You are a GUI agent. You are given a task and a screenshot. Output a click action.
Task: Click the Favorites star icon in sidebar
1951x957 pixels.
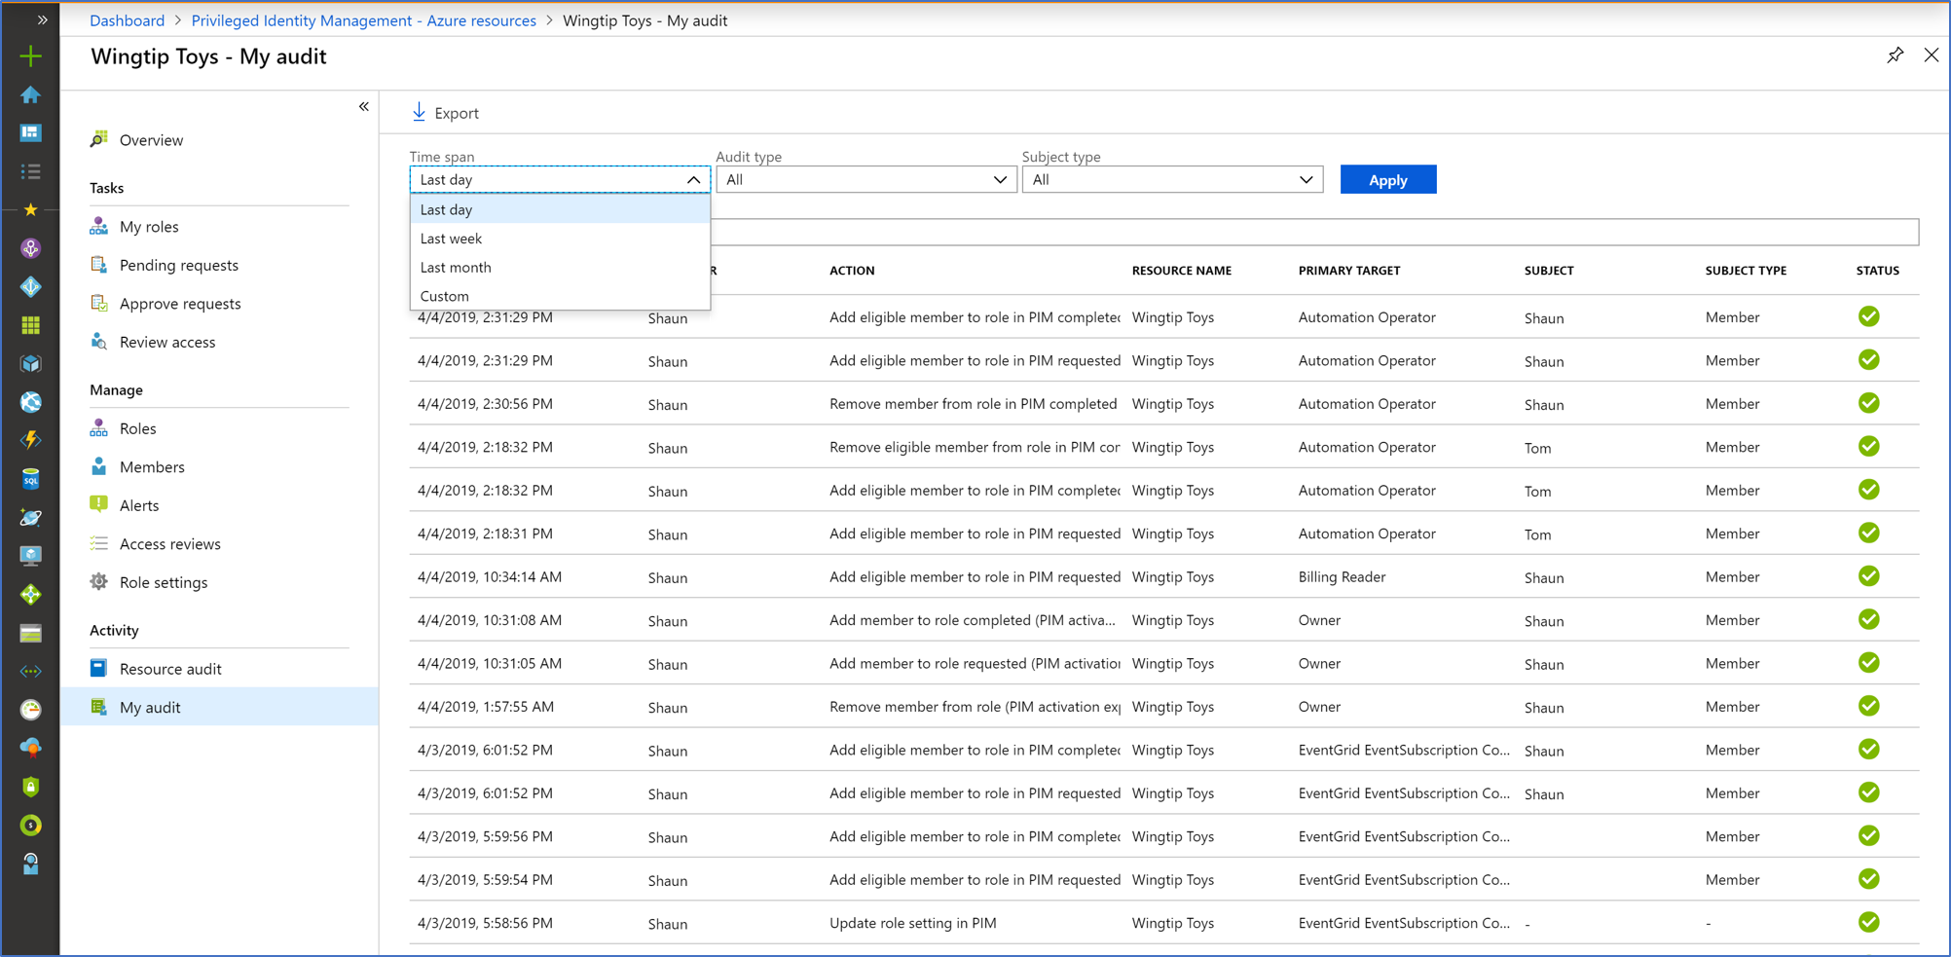pos(31,209)
